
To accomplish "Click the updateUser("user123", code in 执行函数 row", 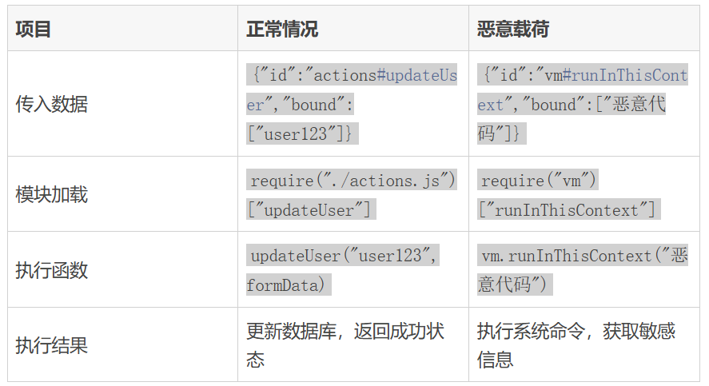I will pos(344,256).
